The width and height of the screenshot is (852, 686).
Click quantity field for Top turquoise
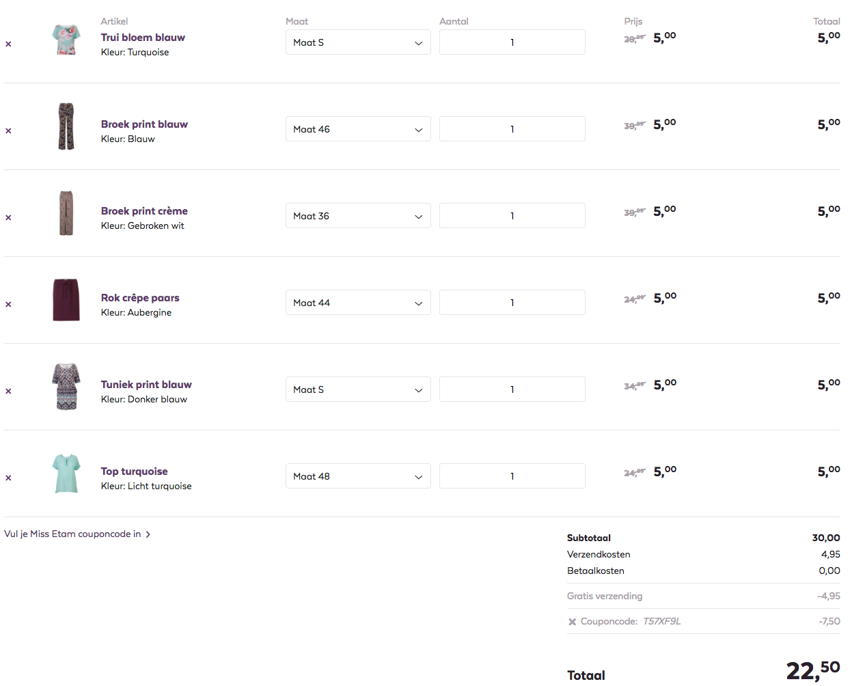pos(512,476)
